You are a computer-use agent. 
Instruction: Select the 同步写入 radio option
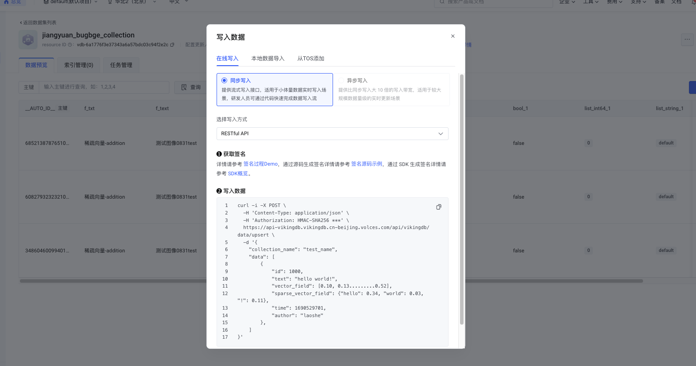[225, 81]
